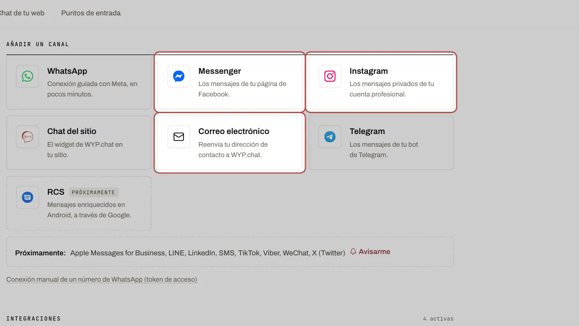Screen dimensions: 580x326
Task: Click the WhatsApp logo icon
Action: (x=28, y=76)
